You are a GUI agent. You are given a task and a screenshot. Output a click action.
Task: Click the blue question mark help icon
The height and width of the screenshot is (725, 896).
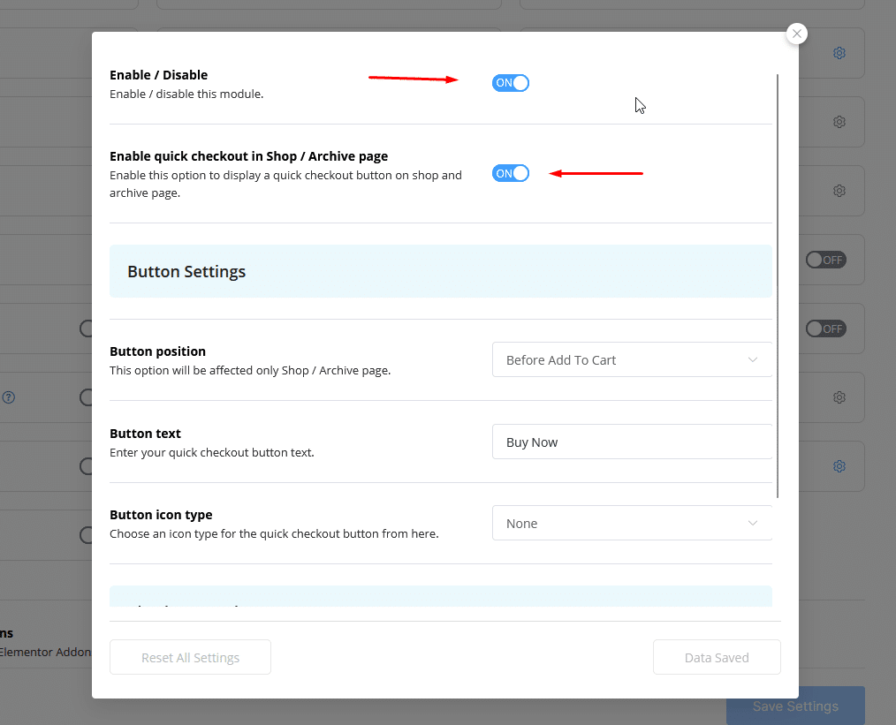(x=8, y=397)
